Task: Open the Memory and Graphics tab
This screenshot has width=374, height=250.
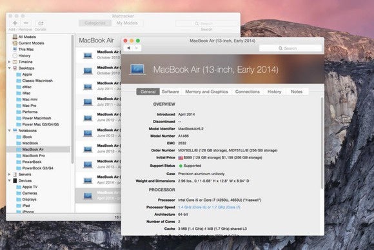Action: tap(206, 91)
